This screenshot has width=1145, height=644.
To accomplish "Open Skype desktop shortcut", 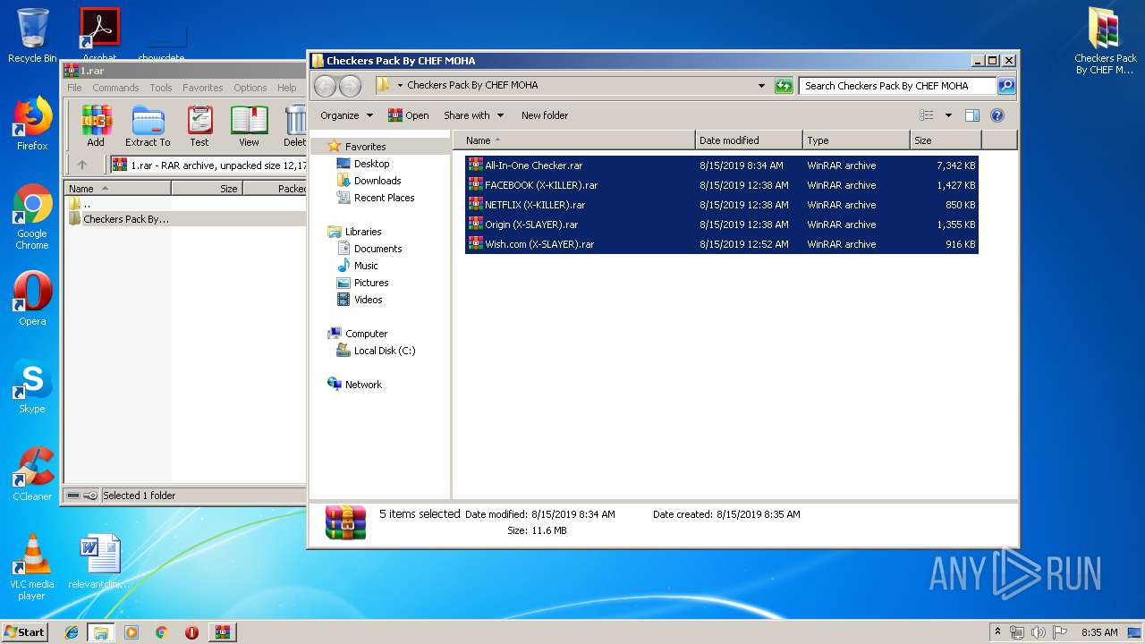I will 32,386.
